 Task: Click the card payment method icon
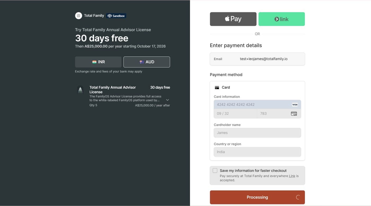[x=217, y=87]
